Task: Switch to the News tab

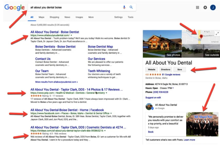Action: 67,17
